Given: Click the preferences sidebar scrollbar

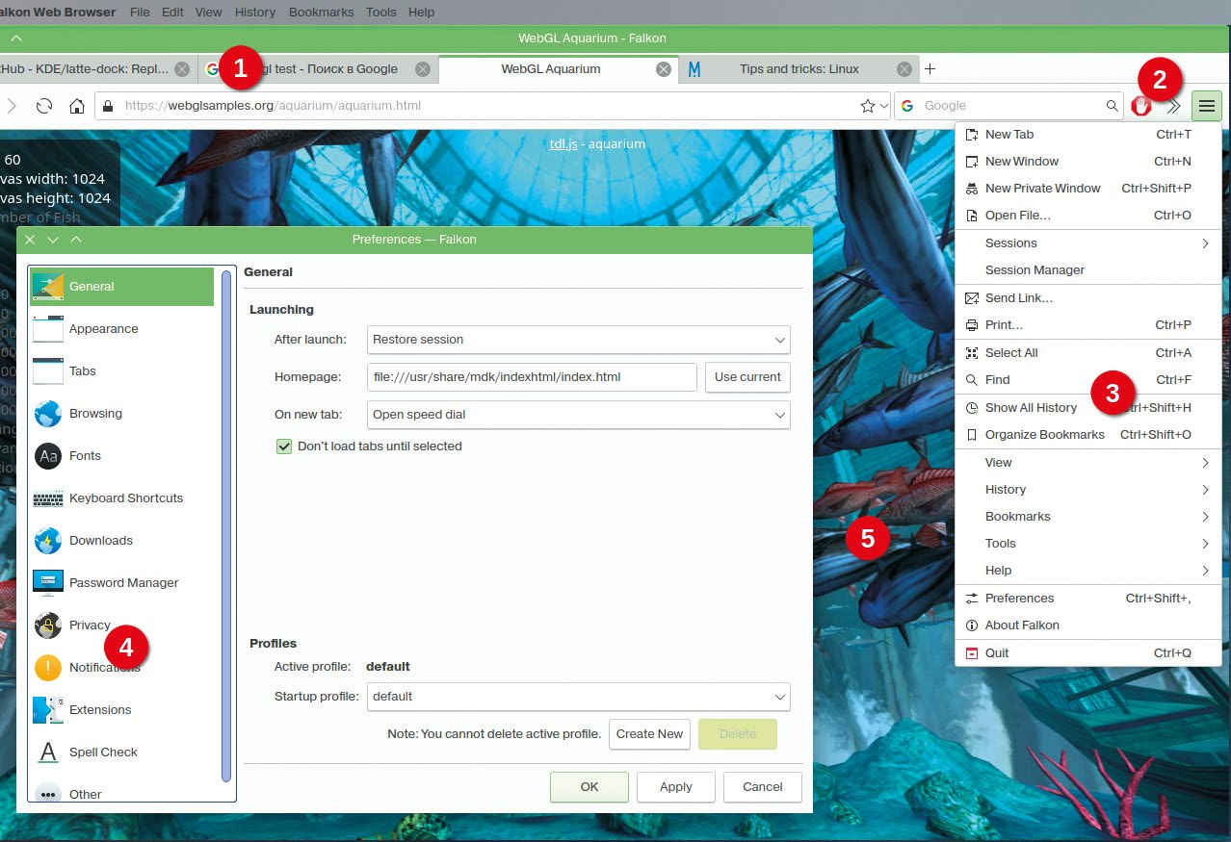Looking at the screenshot, I should 226,524.
